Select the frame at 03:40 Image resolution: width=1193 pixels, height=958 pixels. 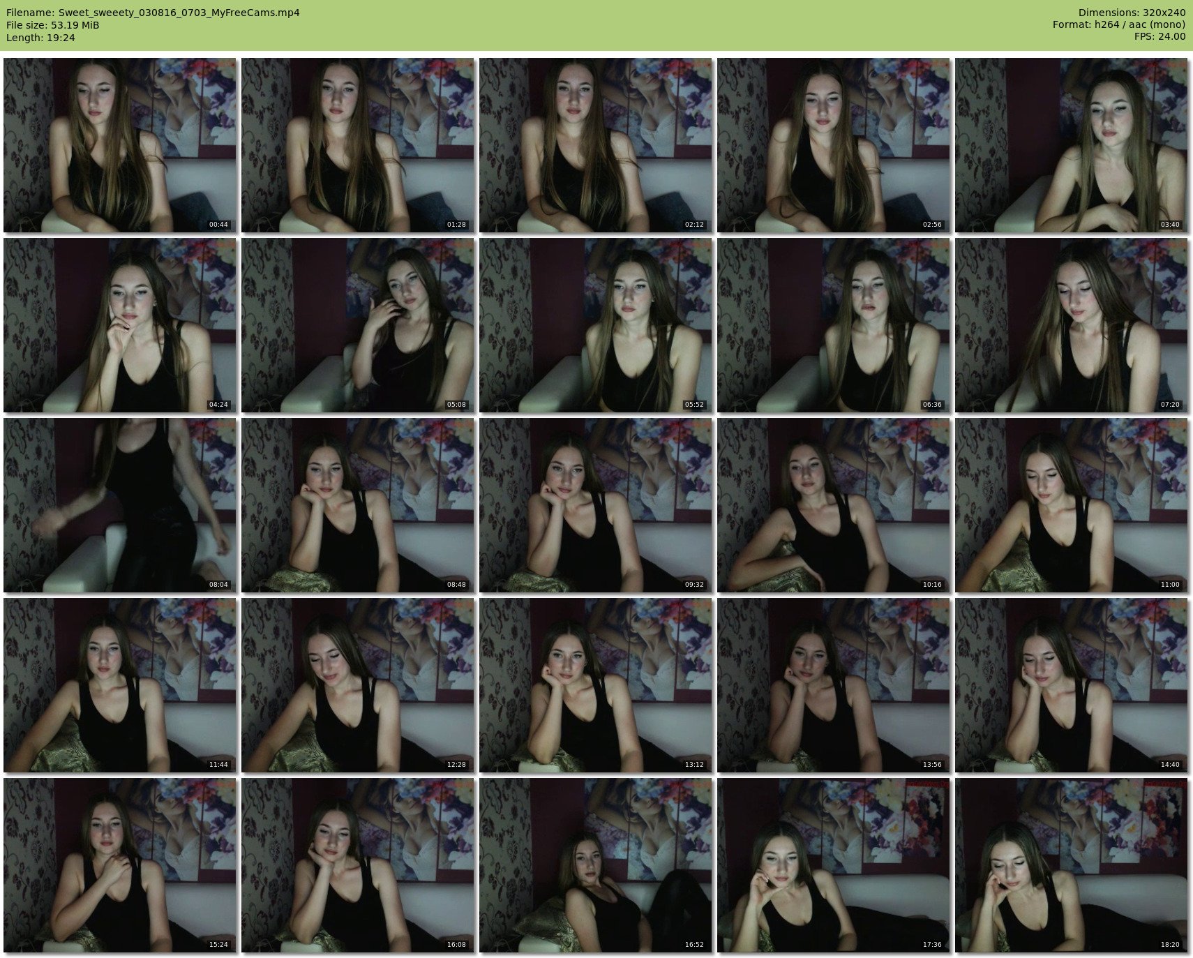[1072, 145]
